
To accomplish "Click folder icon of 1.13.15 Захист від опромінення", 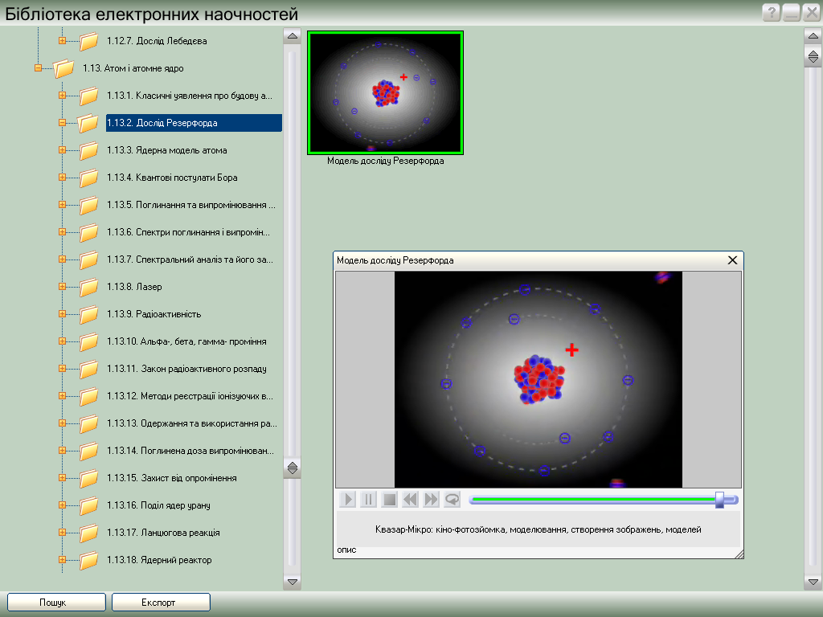I will pos(88,478).
